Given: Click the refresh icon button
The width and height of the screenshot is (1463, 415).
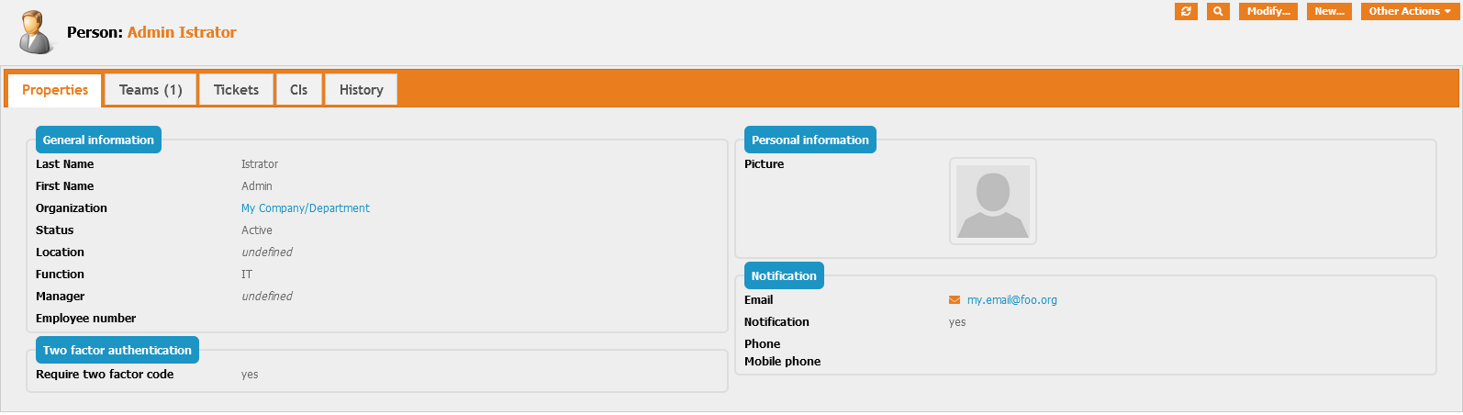Looking at the screenshot, I should click(1186, 11).
